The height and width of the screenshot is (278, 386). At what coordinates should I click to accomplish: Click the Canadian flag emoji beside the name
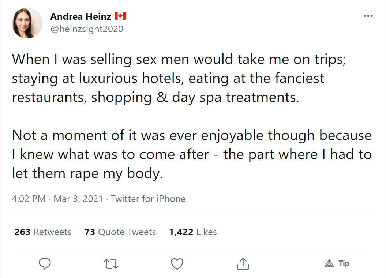[x=120, y=16]
